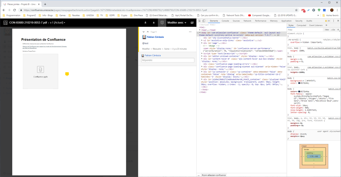Open the Performance tab
The height and width of the screenshot is (177, 341).
[260, 21]
